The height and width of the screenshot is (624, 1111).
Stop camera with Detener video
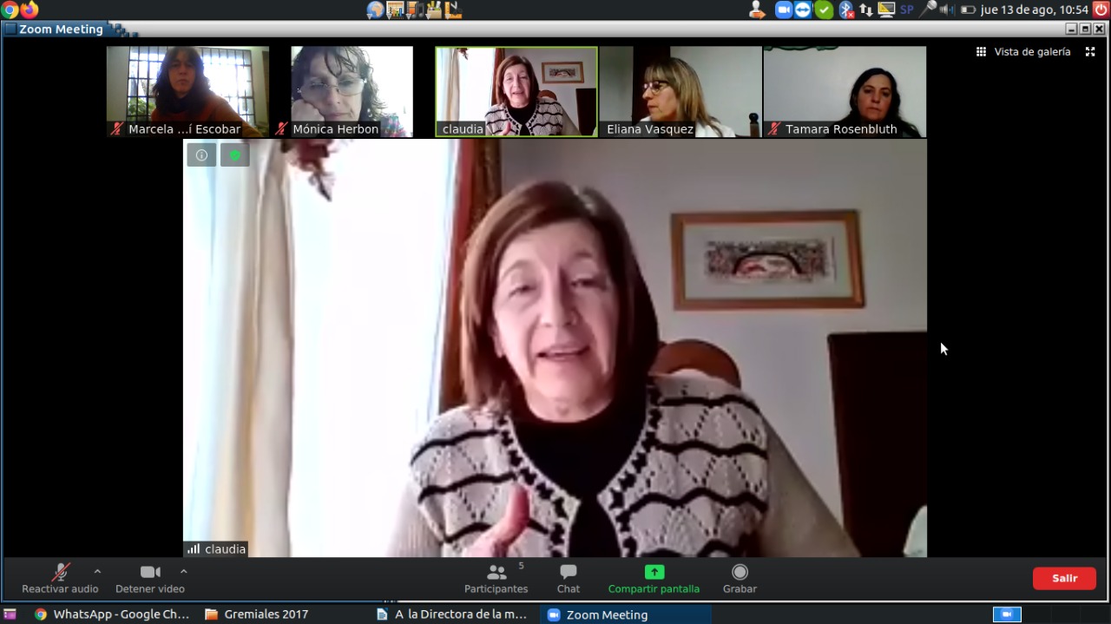[150, 578]
